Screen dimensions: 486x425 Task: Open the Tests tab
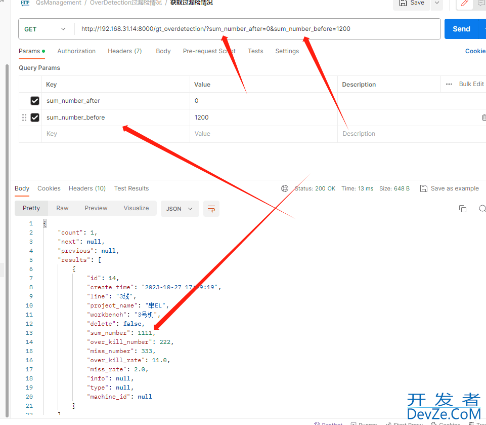[x=255, y=51]
